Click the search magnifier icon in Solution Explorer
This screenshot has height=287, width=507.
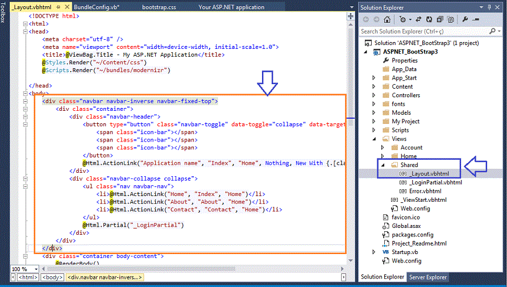click(492, 31)
